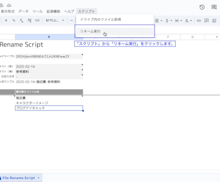
Task: Open version history clock icon
Action: [x=202, y=7]
